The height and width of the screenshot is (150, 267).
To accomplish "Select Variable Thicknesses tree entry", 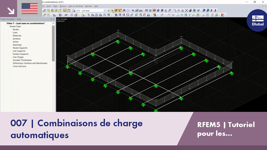I will (x=22, y=60).
